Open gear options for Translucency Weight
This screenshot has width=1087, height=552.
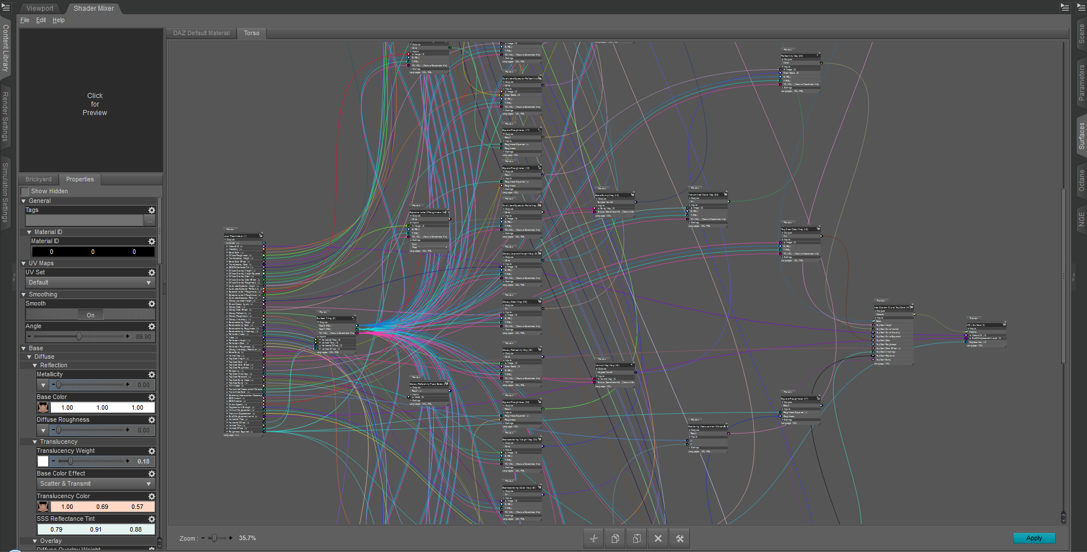pyautogui.click(x=152, y=451)
